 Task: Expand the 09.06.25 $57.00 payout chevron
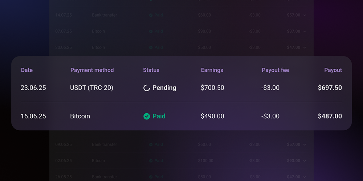[x=305, y=145]
